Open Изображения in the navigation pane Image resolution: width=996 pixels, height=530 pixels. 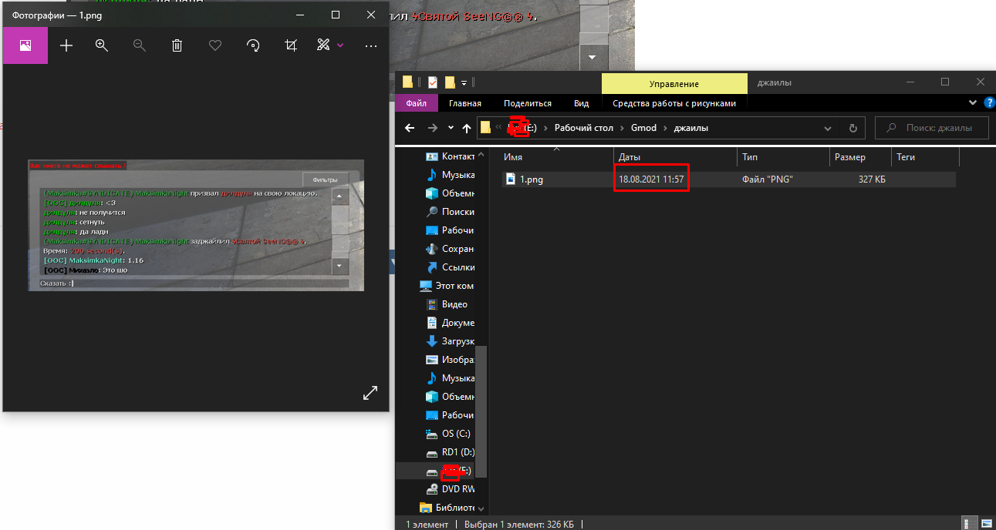point(451,360)
